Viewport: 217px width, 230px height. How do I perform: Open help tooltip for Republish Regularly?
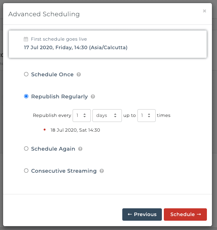pos(93,96)
